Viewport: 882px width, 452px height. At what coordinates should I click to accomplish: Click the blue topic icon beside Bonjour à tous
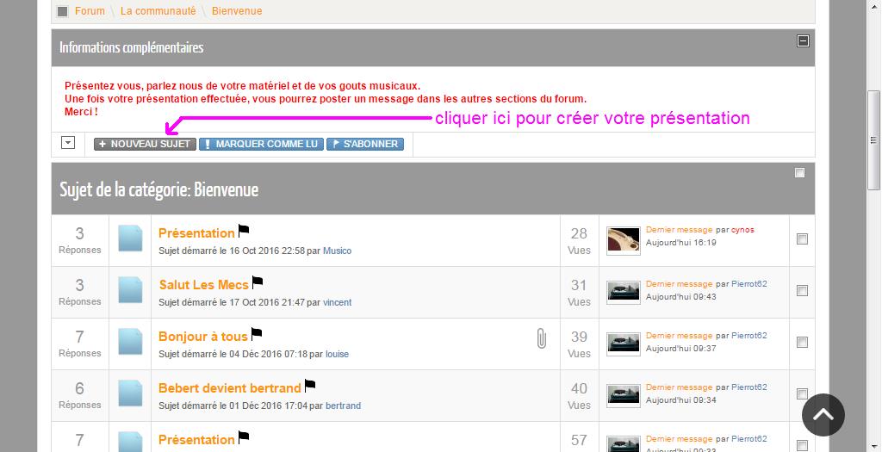(130, 343)
